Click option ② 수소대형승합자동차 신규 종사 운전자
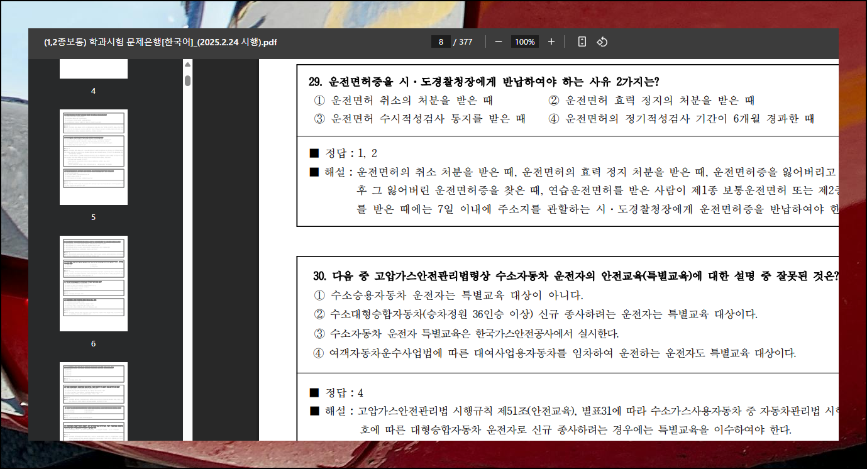The image size is (867, 469). pos(536,314)
